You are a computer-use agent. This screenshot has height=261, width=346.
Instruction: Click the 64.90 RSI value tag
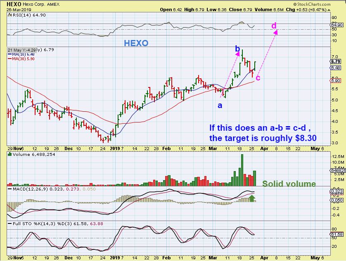click(337, 25)
